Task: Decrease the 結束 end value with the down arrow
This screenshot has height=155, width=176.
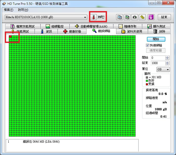Action: (x=167, y=64)
